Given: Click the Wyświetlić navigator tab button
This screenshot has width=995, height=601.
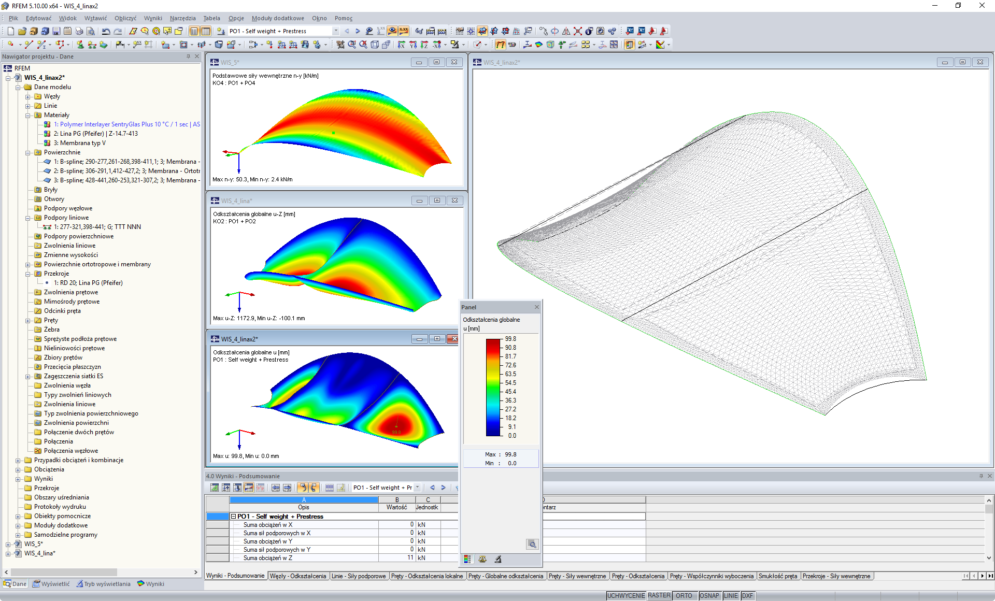Looking at the screenshot, I should [x=51, y=584].
